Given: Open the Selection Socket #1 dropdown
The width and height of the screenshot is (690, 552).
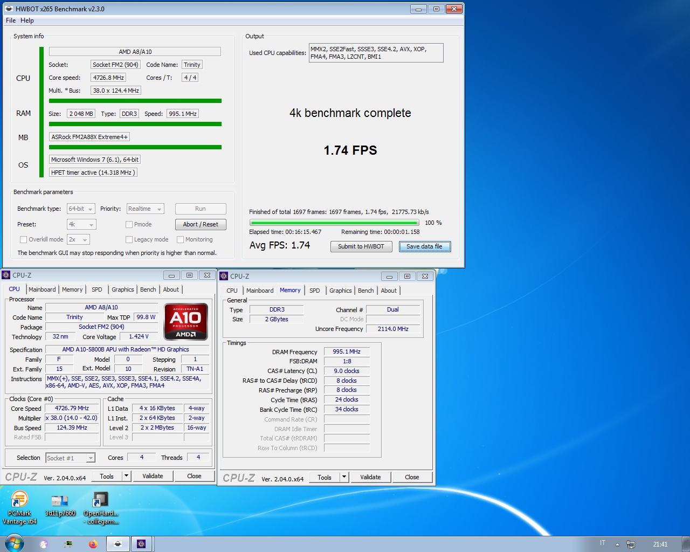Looking at the screenshot, I should point(70,458).
